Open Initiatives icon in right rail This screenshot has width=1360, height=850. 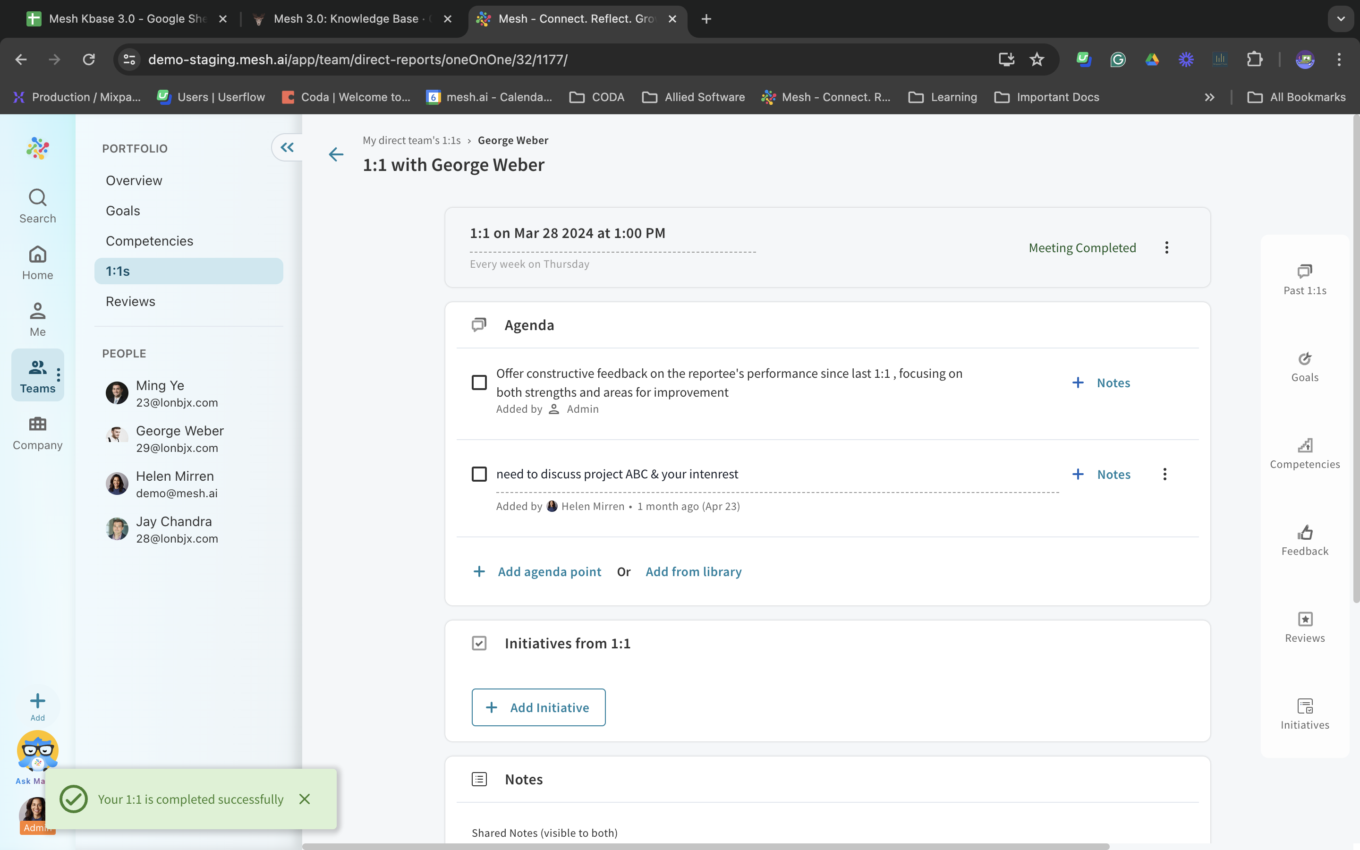1304,706
